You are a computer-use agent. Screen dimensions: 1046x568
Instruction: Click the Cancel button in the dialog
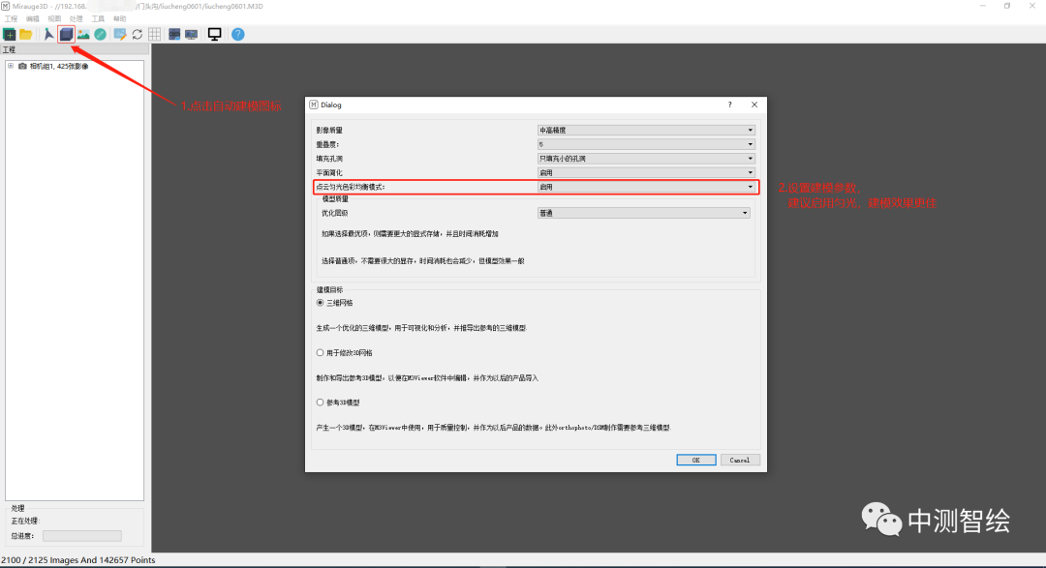[x=740, y=460]
